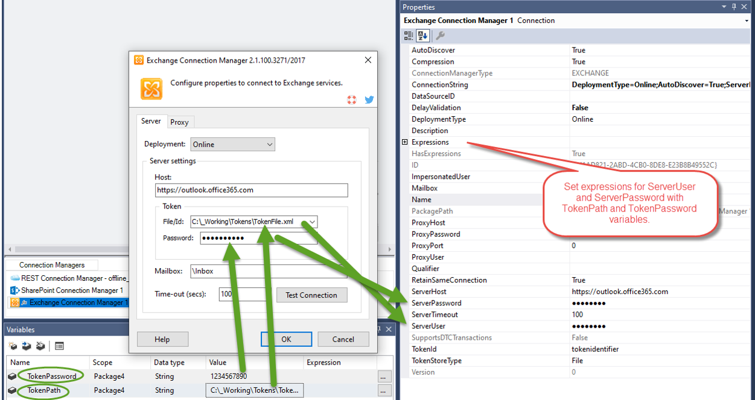Select the RetainSameConnection property
The width and height of the screenshot is (755, 400).
pyautogui.click(x=449, y=280)
